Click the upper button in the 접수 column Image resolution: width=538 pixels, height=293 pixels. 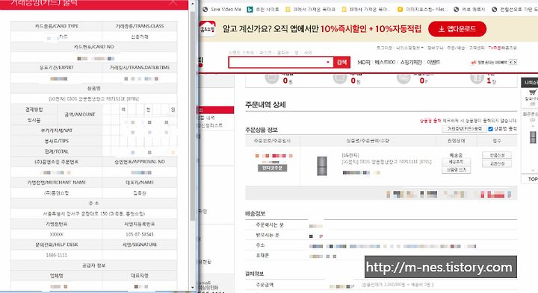pos(496,155)
